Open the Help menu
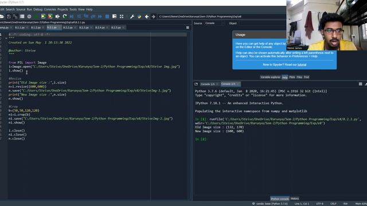The height and width of the screenshot is (206, 367). tap(89, 9)
